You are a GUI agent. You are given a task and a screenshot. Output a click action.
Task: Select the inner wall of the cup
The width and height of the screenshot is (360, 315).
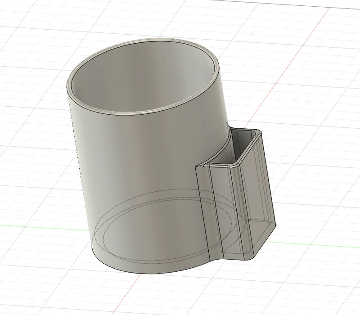[142, 76]
